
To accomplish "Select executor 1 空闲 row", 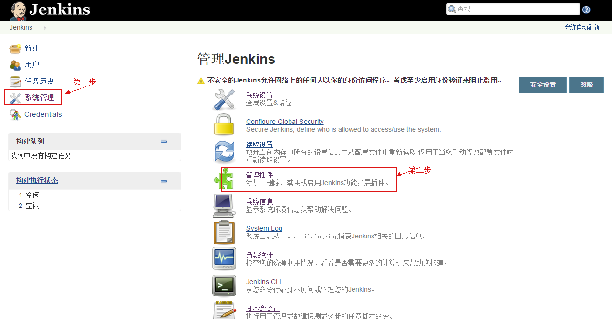I will tap(94, 195).
